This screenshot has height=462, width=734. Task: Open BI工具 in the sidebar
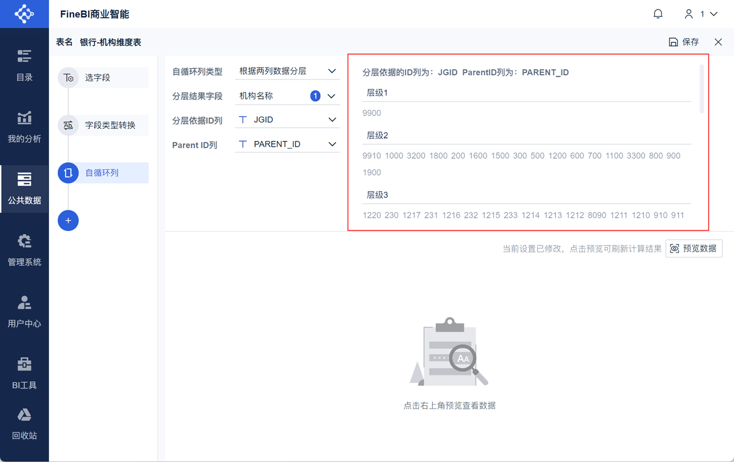pyautogui.click(x=24, y=374)
